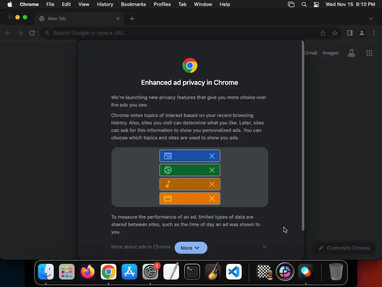382x287 pixels.
Task: Open the Window menu
Action: pyautogui.click(x=203, y=4)
